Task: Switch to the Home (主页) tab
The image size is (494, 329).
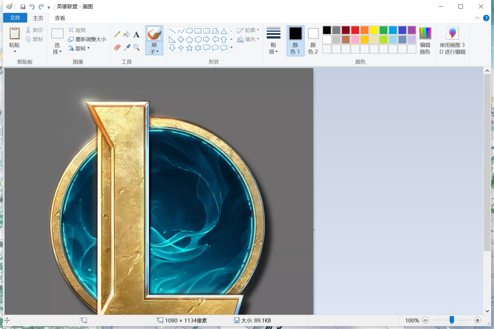Action: click(38, 18)
